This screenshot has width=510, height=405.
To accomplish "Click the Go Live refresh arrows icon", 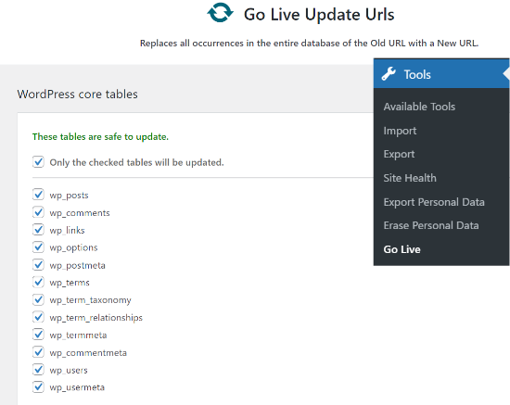I will point(220,13).
